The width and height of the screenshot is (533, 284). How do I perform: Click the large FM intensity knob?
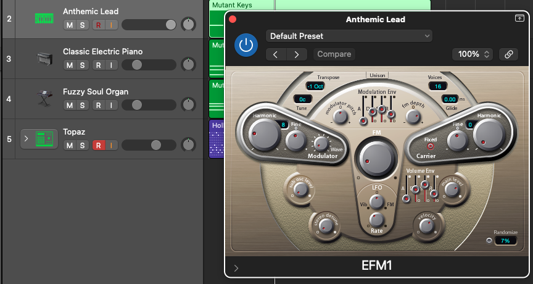coord(376,159)
